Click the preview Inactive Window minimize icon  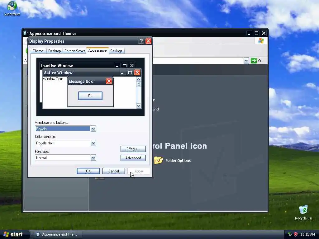pos(117,65)
